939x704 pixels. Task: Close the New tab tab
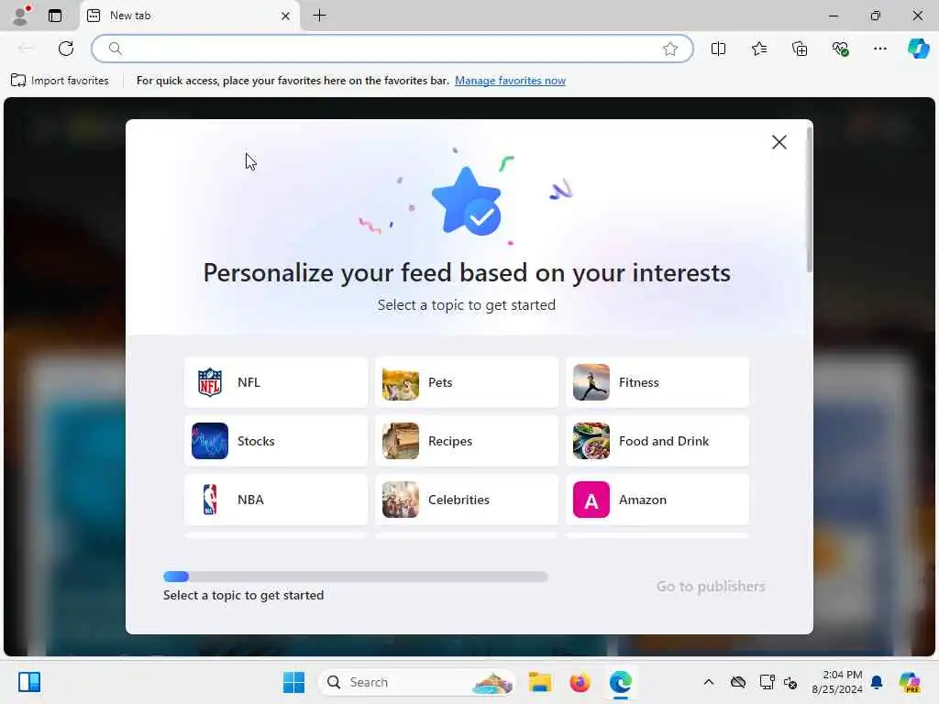click(286, 16)
